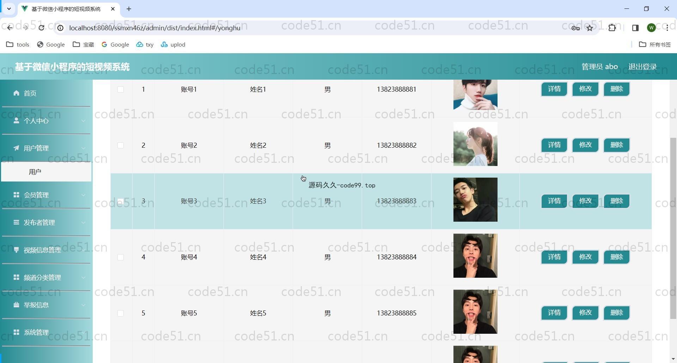Image resolution: width=677 pixels, height=363 pixels.
Task: Open the tab search dropdown arrow
Action: click(x=9, y=9)
